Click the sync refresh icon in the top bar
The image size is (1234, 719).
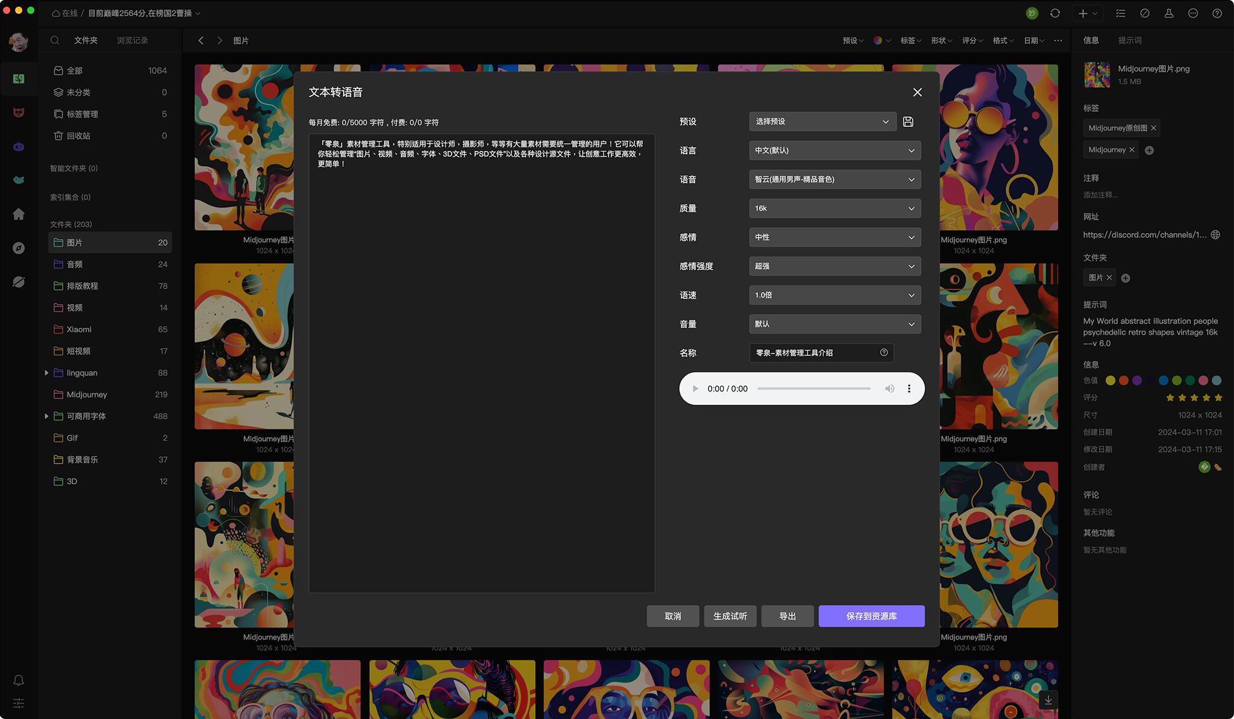(x=1054, y=13)
